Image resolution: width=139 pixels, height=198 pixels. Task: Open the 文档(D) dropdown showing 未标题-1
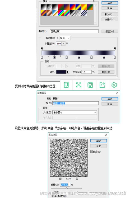coord(75,112)
